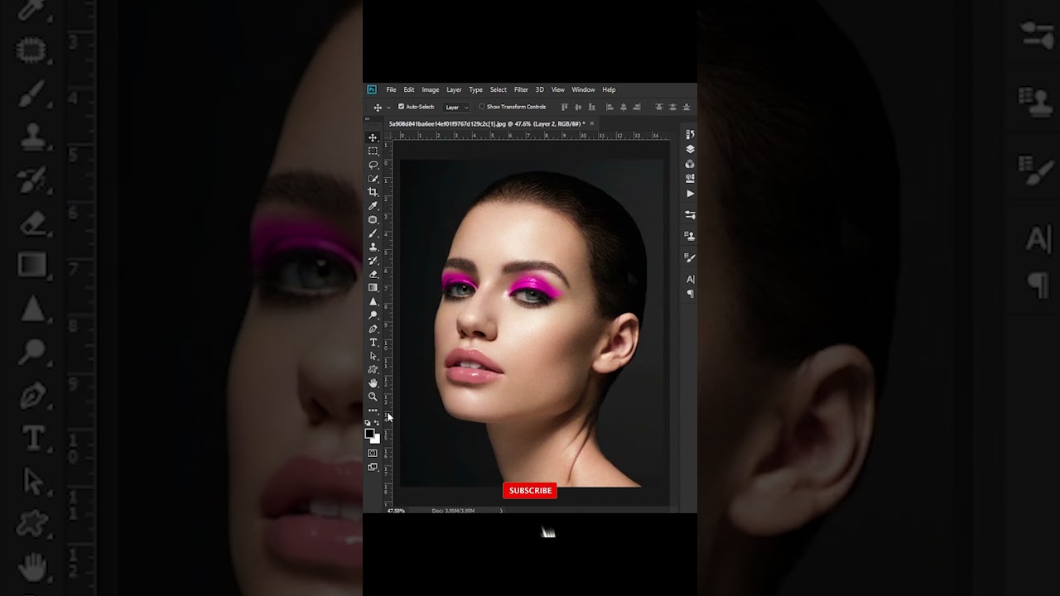Screen dimensions: 1060x596
Task: Expand the toolbar double-arrow toggle
Action: [x=367, y=118]
